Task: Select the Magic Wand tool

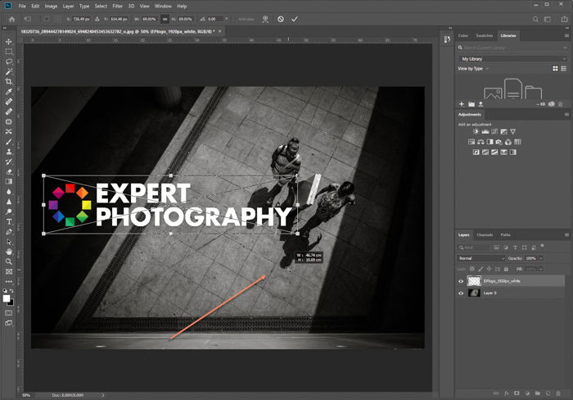Action: point(9,71)
